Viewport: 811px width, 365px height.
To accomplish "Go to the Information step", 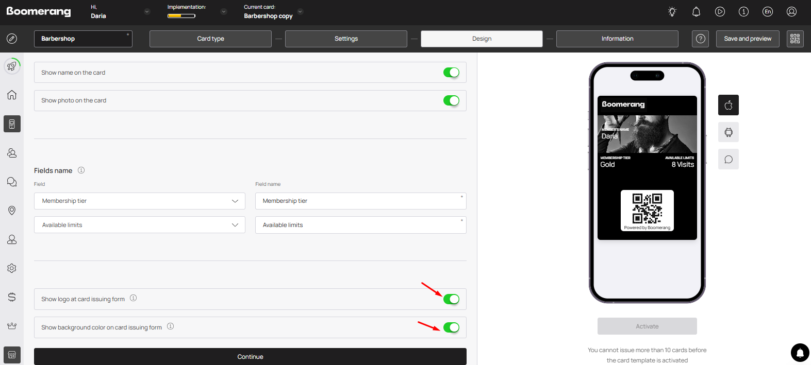I will [x=617, y=39].
